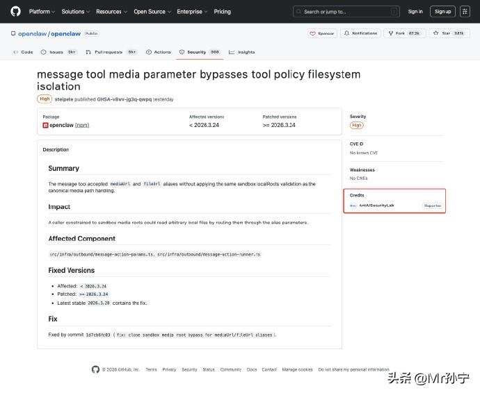Screen dimensions: 480x395
Task: Expand the Solutions menu
Action: tap(76, 12)
